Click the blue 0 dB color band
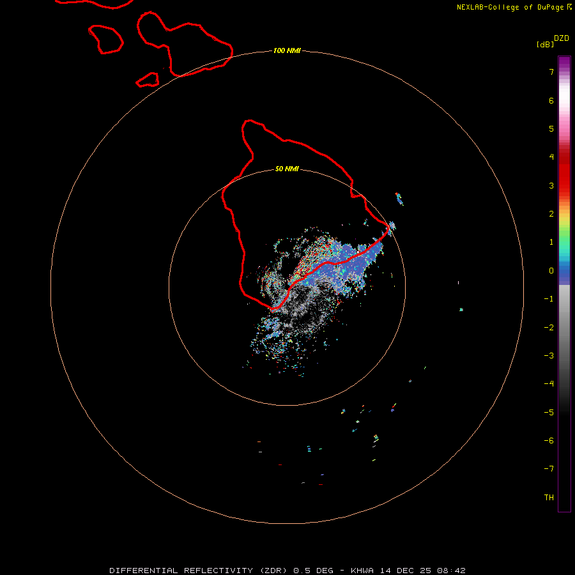Viewport: 575px width, 575px height. coord(564,271)
